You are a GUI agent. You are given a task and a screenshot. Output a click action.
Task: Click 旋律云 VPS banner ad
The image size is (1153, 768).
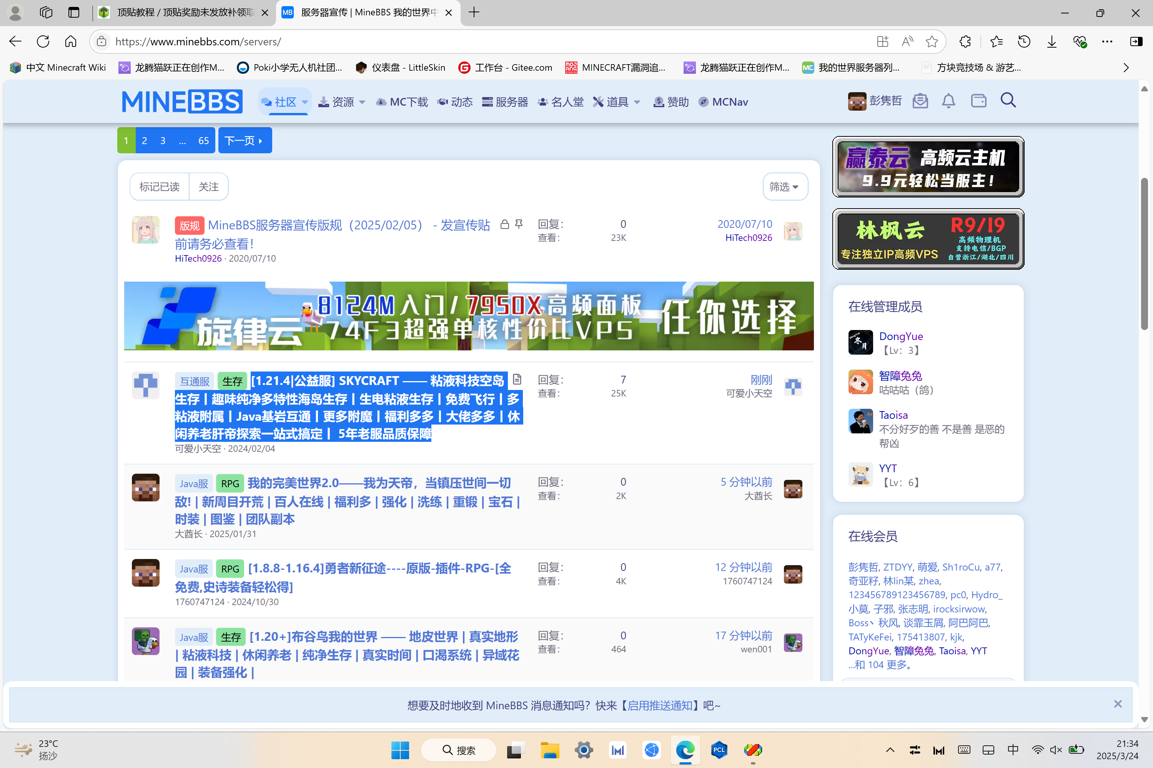468,316
